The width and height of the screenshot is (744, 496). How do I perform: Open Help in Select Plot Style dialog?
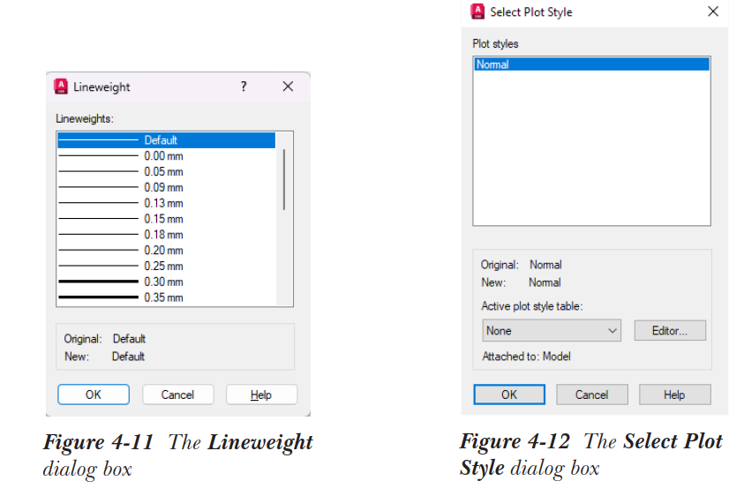tap(675, 395)
